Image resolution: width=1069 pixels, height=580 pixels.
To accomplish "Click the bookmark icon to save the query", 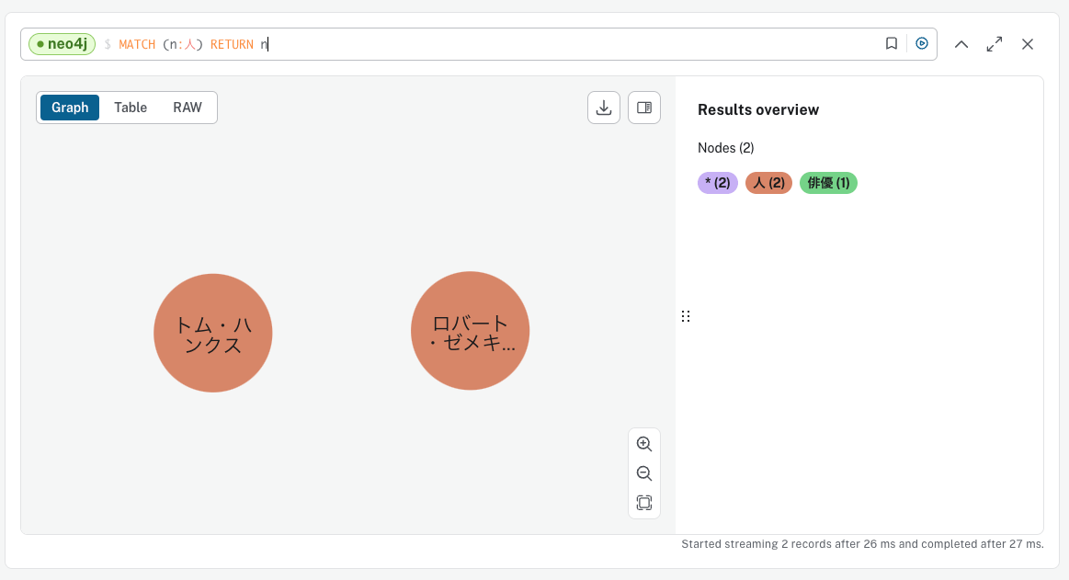I will [x=891, y=43].
